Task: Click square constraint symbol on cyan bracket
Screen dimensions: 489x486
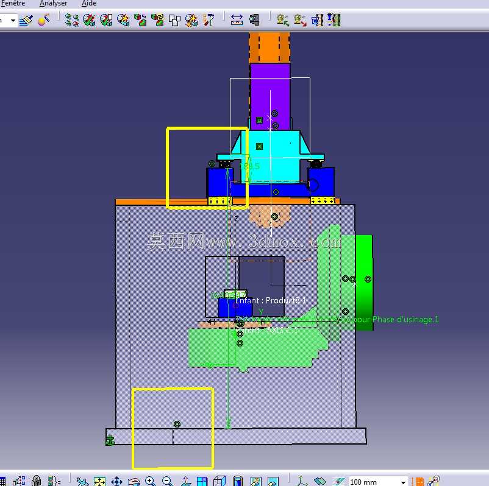Action: coord(259,146)
